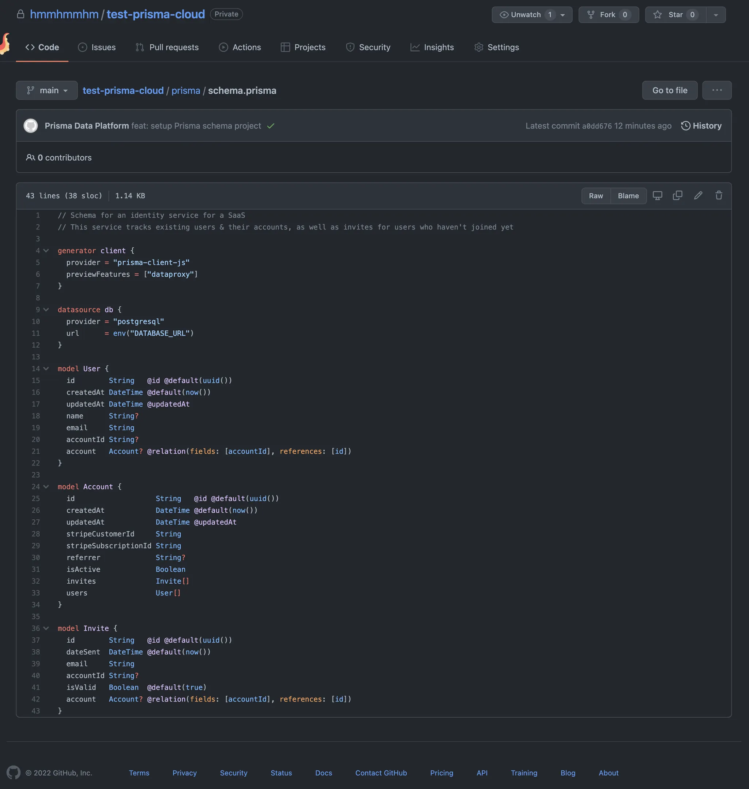Collapse the generator client block

[x=46, y=251]
